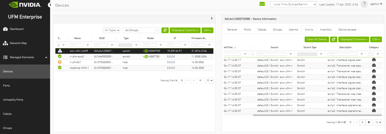Switch to the Alarms tab
386x134 pixels.
[x=293, y=30]
